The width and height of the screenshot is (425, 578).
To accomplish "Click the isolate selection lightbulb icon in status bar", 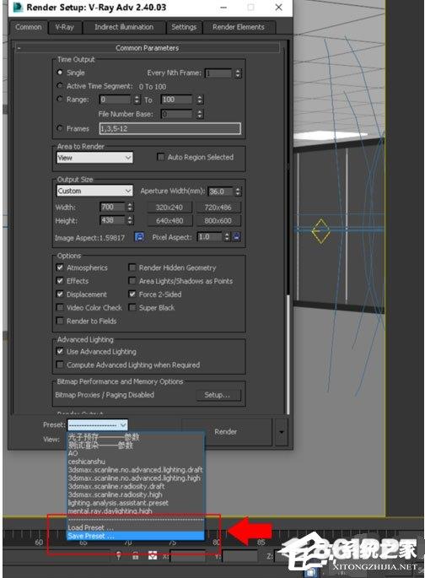I will [119, 555].
